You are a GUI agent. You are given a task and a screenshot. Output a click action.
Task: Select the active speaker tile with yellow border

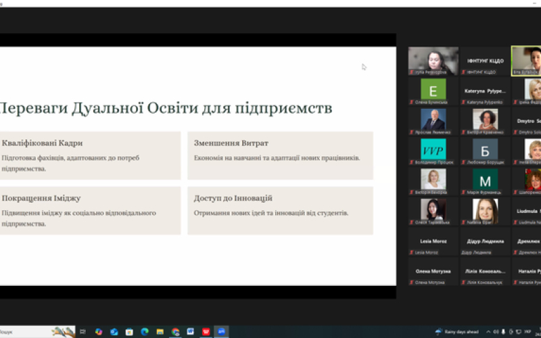pos(526,61)
